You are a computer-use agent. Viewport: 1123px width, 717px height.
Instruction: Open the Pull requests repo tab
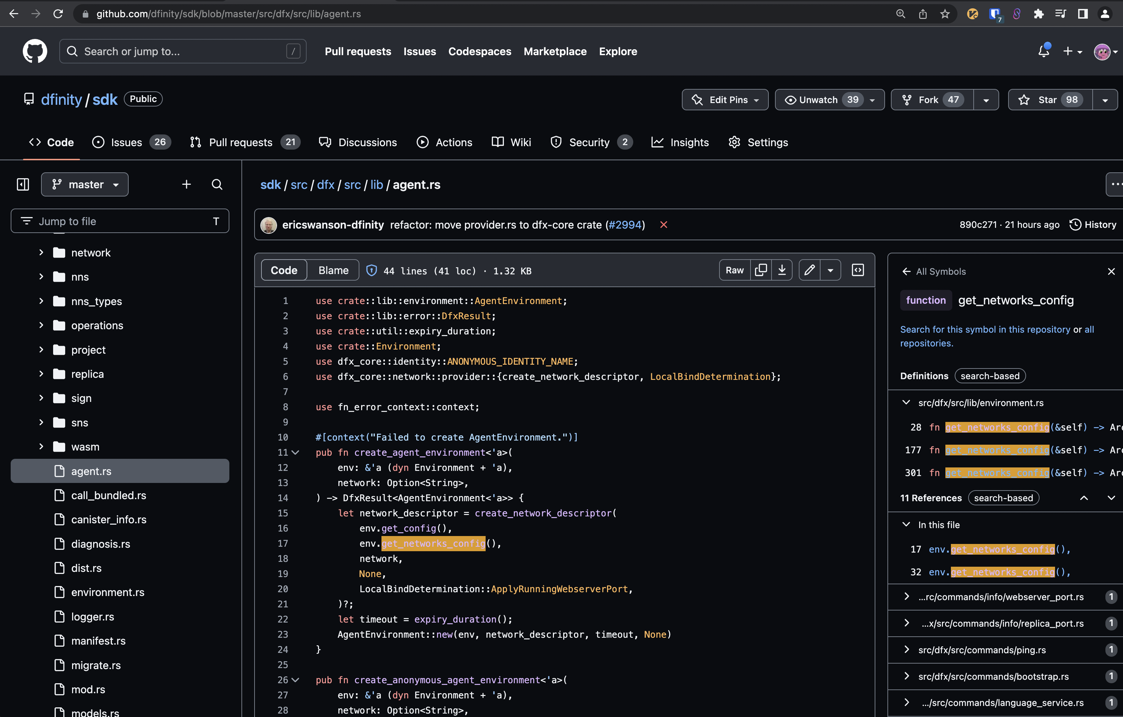click(x=240, y=142)
